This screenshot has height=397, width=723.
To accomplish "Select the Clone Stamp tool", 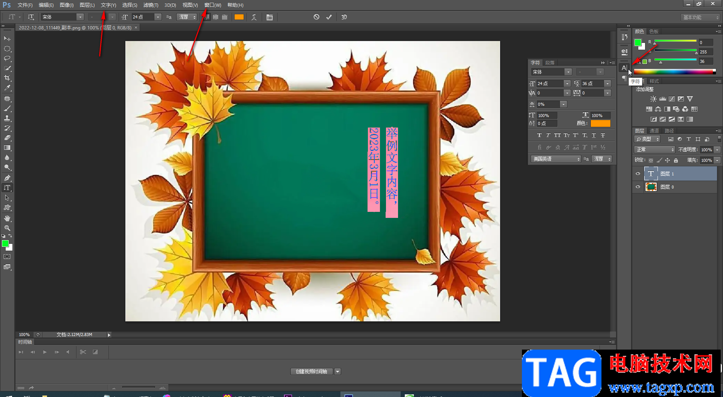I will [x=7, y=118].
